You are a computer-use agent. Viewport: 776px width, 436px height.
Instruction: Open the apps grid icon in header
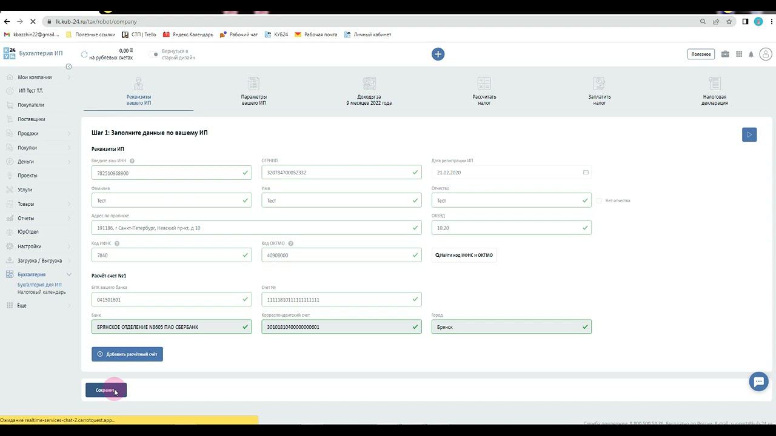point(739,54)
